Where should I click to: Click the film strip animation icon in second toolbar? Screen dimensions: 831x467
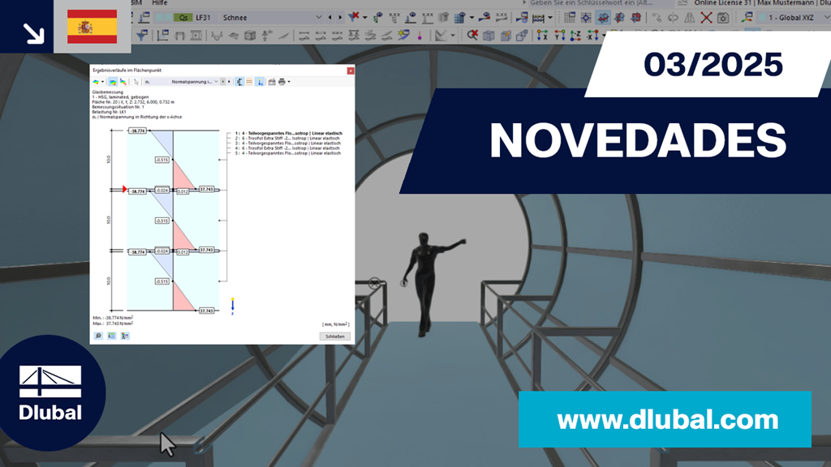click(x=196, y=36)
